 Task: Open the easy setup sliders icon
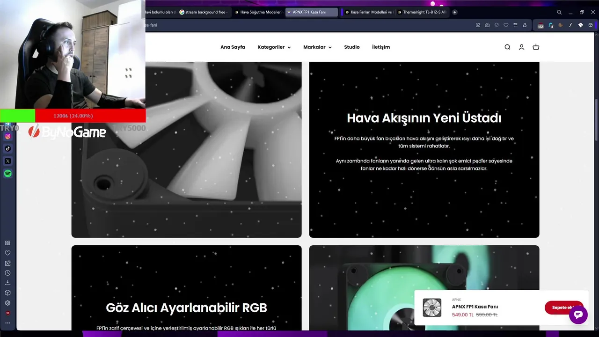pyautogui.click(x=515, y=25)
